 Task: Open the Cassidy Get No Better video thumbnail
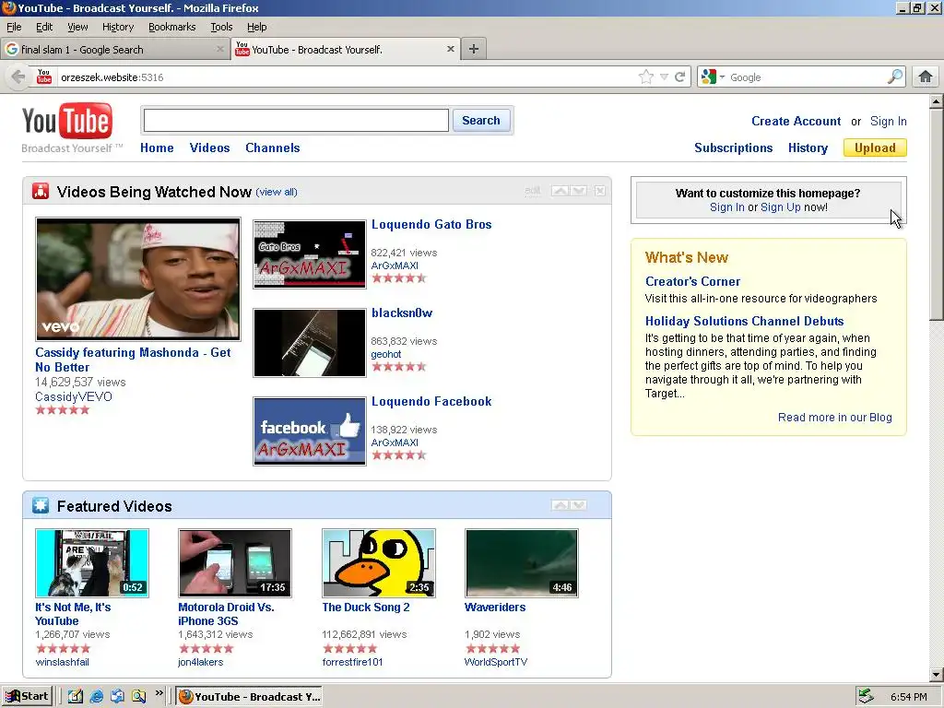tap(138, 278)
